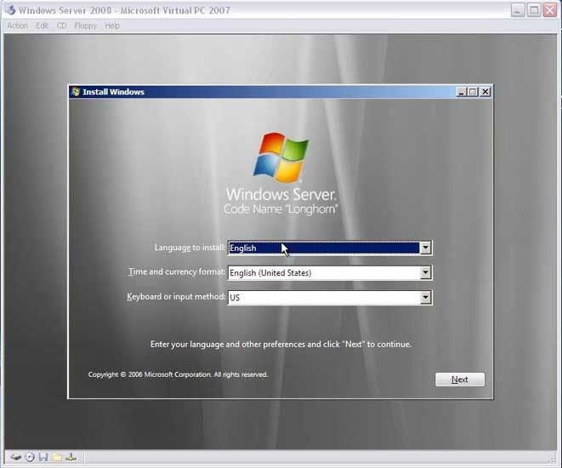562x468 pixels.
Task: Maximize the Install Windows dialog
Action: (473, 92)
